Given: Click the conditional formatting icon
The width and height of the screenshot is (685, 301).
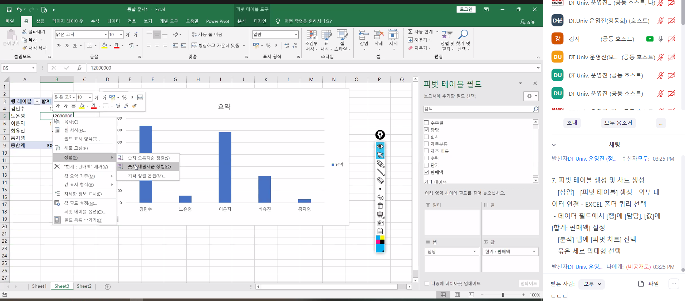Looking at the screenshot, I should 311,36.
